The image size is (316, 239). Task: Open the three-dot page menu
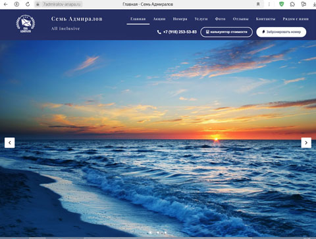[269, 4]
